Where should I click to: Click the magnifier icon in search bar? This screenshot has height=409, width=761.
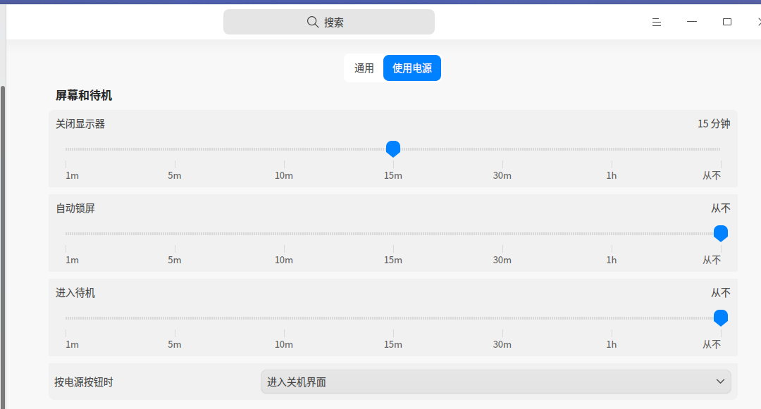pyautogui.click(x=313, y=22)
